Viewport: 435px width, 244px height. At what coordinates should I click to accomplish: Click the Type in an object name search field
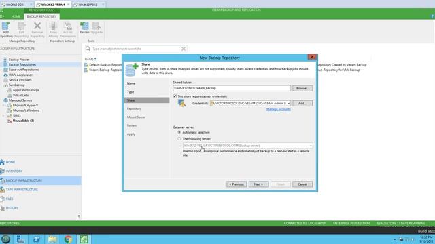pyautogui.click(x=136, y=49)
